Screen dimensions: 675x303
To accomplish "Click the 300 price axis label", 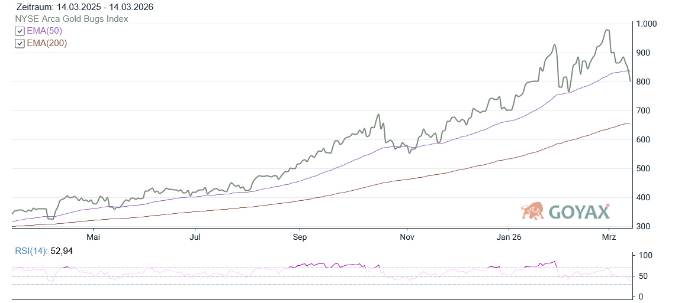I will [x=644, y=227].
